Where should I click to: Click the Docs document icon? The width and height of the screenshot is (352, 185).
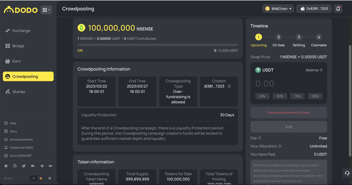pos(6,132)
